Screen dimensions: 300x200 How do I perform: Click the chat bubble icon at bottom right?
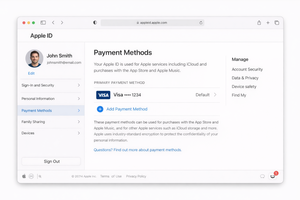[262, 176]
